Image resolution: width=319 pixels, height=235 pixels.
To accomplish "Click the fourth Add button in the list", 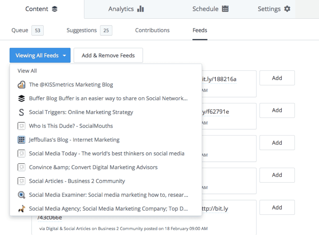I will click(x=277, y=175).
